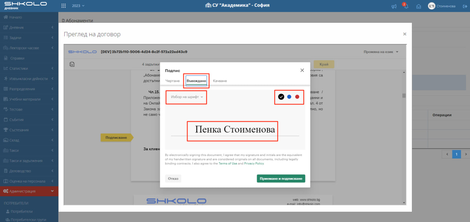Choose the blue signature color

tap(289, 97)
